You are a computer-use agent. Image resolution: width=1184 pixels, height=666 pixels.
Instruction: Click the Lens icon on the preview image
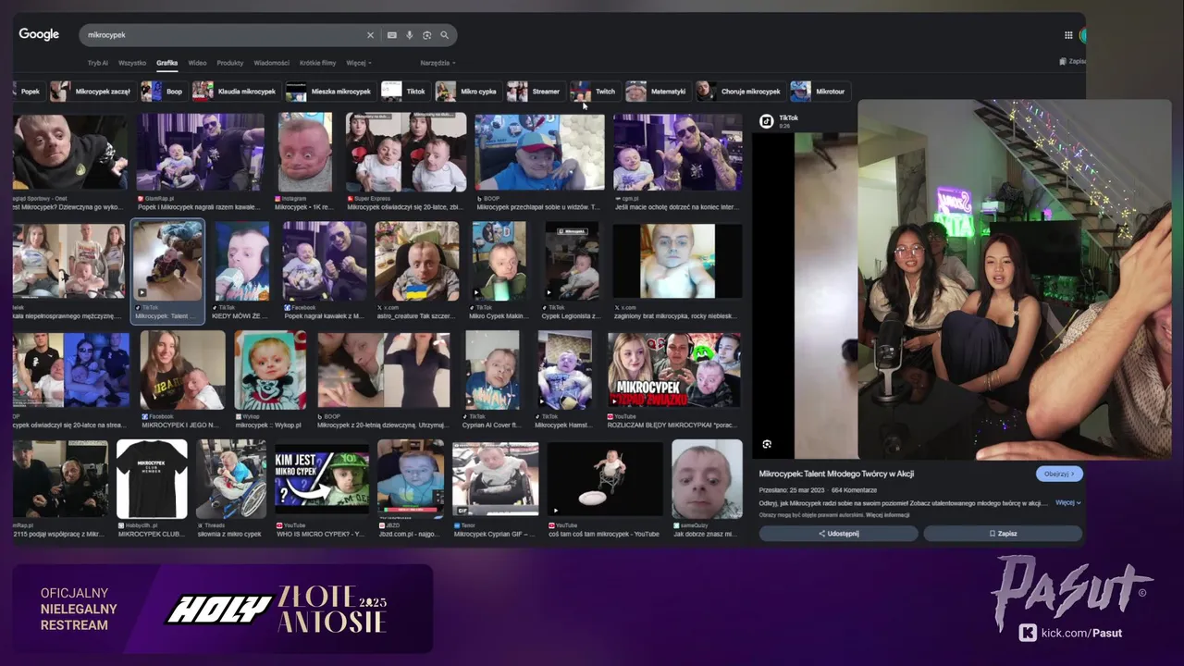pyautogui.click(x=767, y=444)
